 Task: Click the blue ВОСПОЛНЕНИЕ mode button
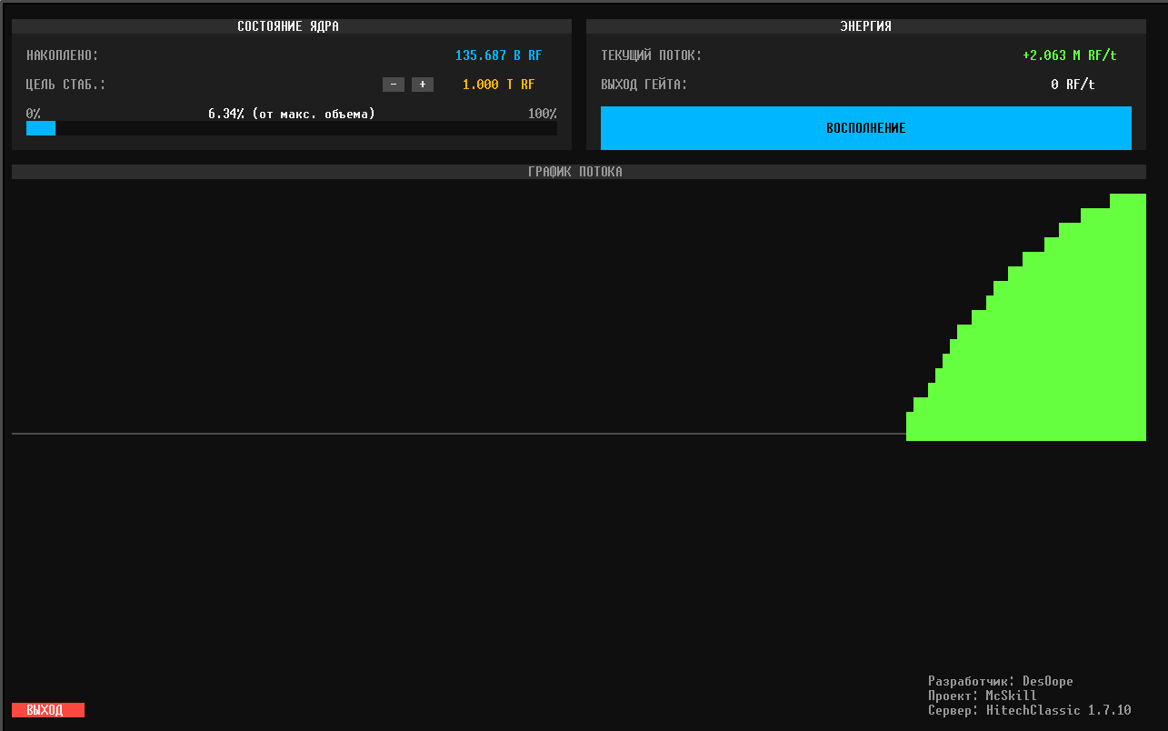tap(866, 128)
